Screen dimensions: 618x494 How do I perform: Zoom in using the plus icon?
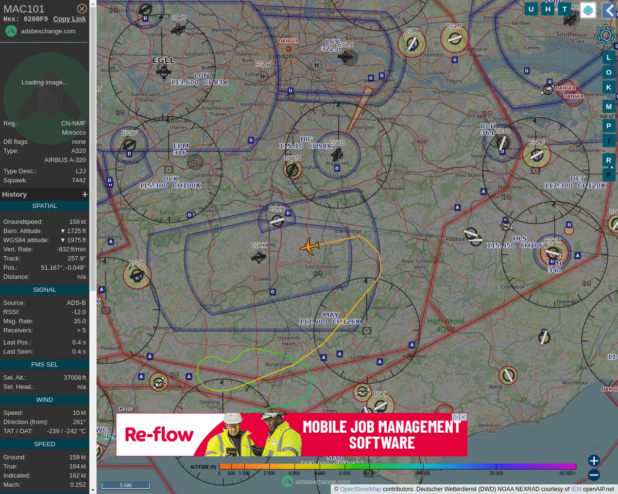coord(593,460)
